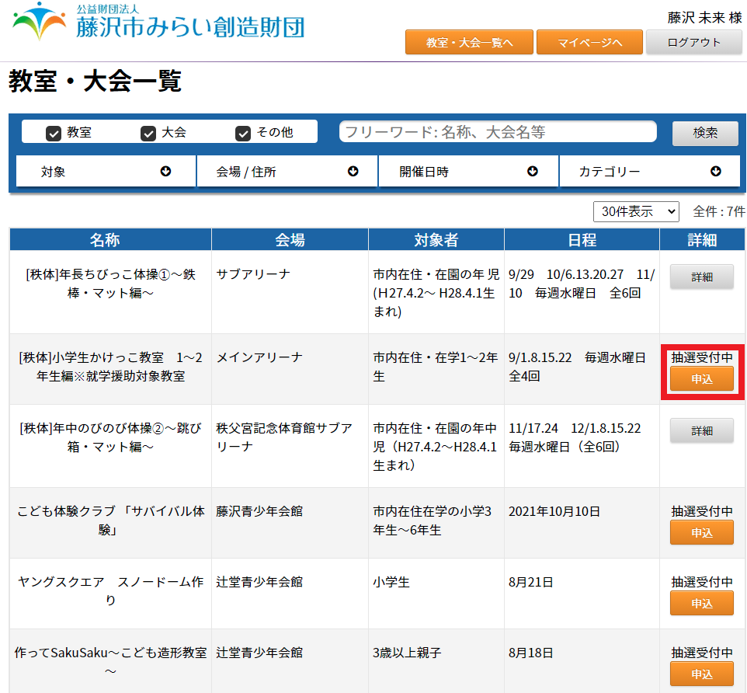
Task: Open the 30件表示 page size dropdown
Action: [636, 211]
